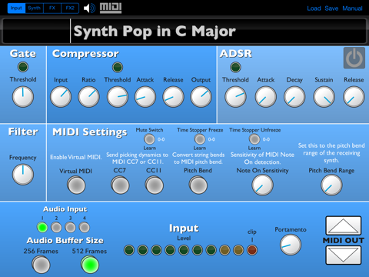Click the Compressor section heading

(x=85, y=54)
